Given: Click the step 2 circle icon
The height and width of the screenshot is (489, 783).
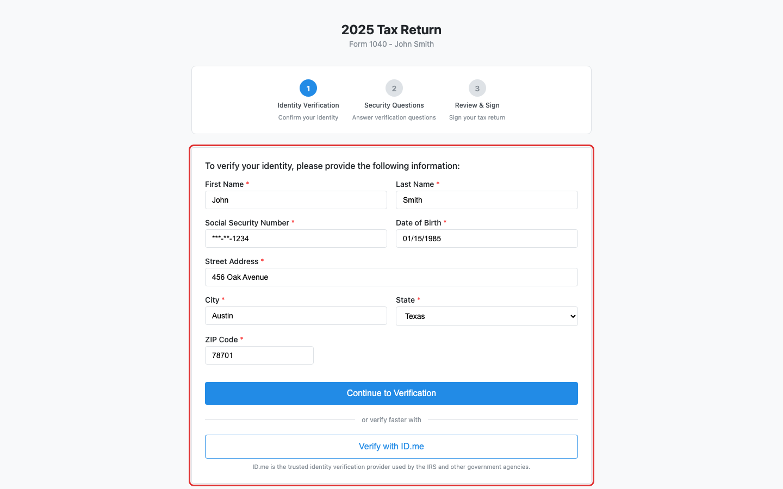Looking at the screenshot, I should point(394,88).
